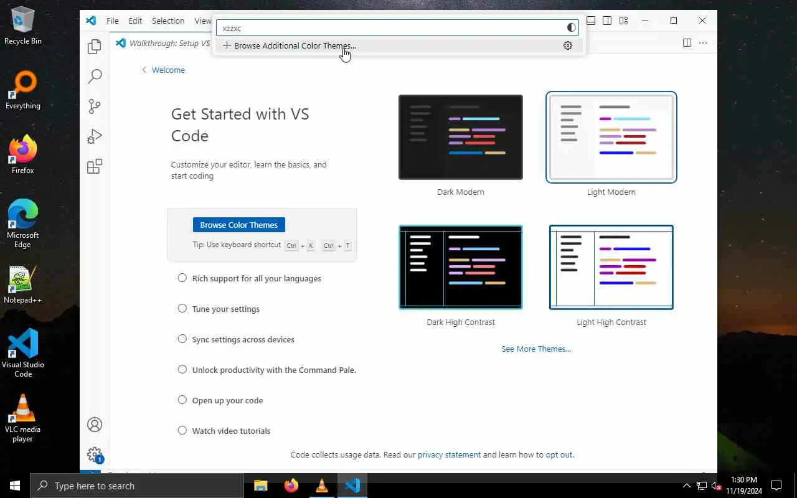The width and height of the screenshot is (797, 498).
Task: Select Open up your code step
Action: pyautogui.click(x=220, y=400)
